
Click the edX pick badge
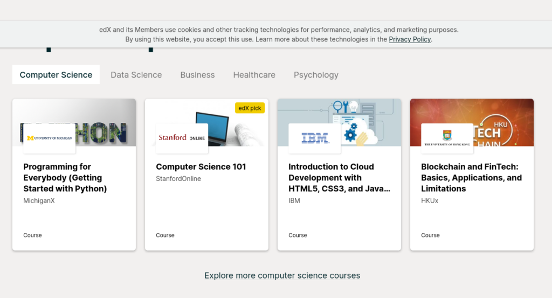click(250, 108)
